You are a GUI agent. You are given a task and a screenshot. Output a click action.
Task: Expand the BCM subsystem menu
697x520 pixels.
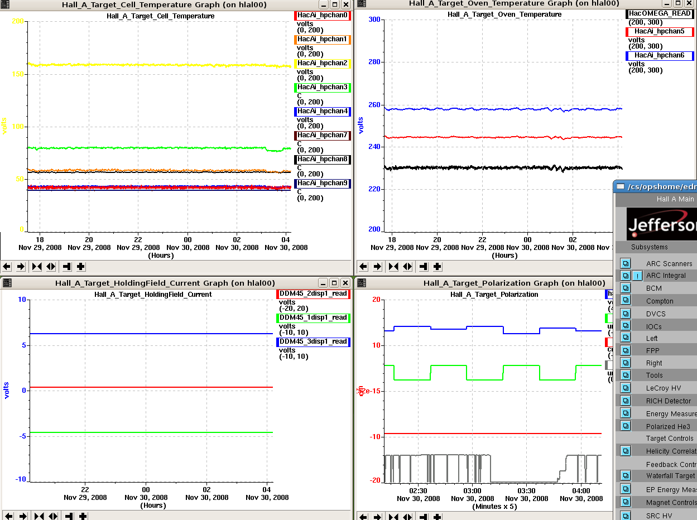tap(626, 288)
